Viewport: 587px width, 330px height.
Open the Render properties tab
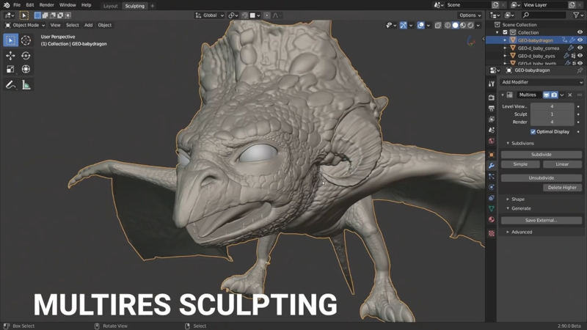point(492,98)
